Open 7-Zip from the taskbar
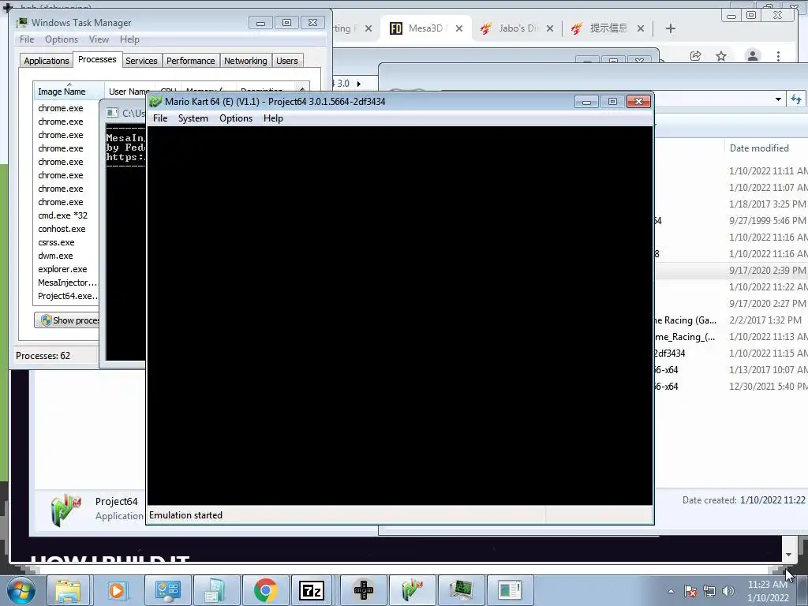 [311, 590]
